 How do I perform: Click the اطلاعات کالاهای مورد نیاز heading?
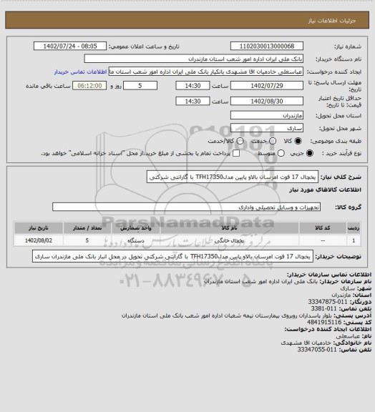click(x=325, y=190)
